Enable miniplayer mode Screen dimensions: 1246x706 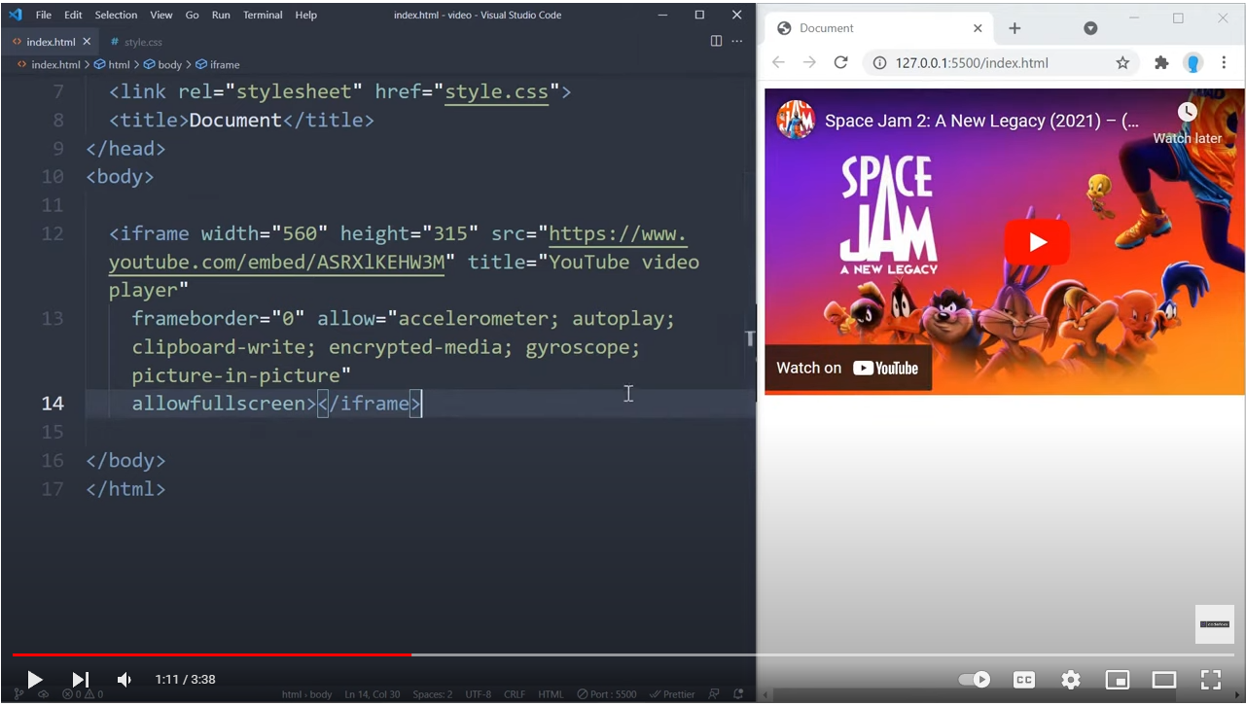1118,680
